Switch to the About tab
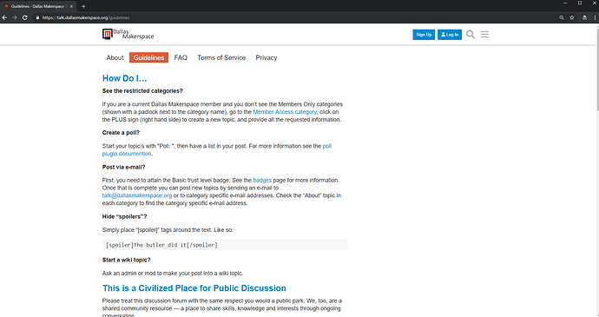The height and width of the screenshot is (317, 599). tap(115, 57)
